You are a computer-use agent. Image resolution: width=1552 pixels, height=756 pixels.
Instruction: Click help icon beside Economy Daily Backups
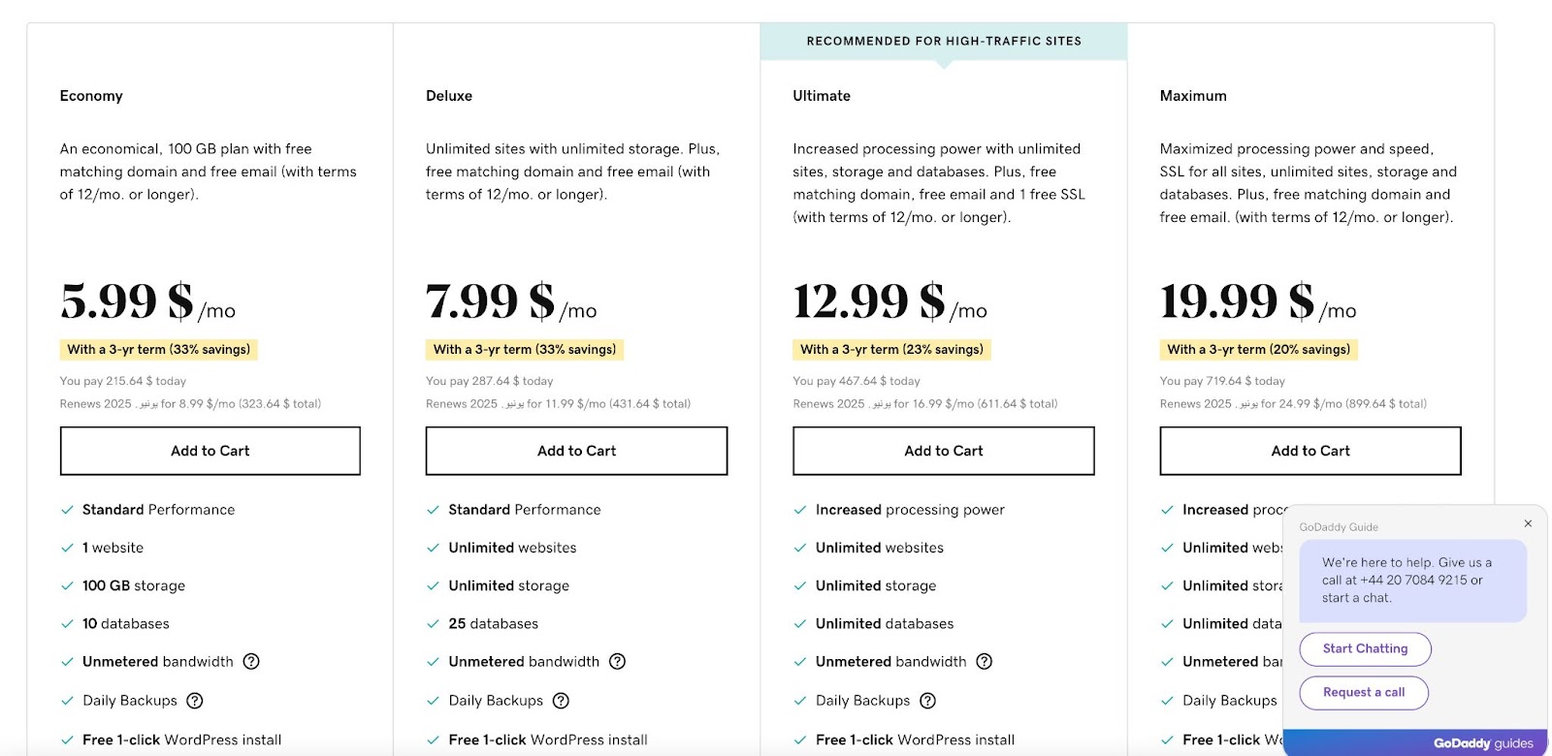pyautogui.click(x=195, y=701)
